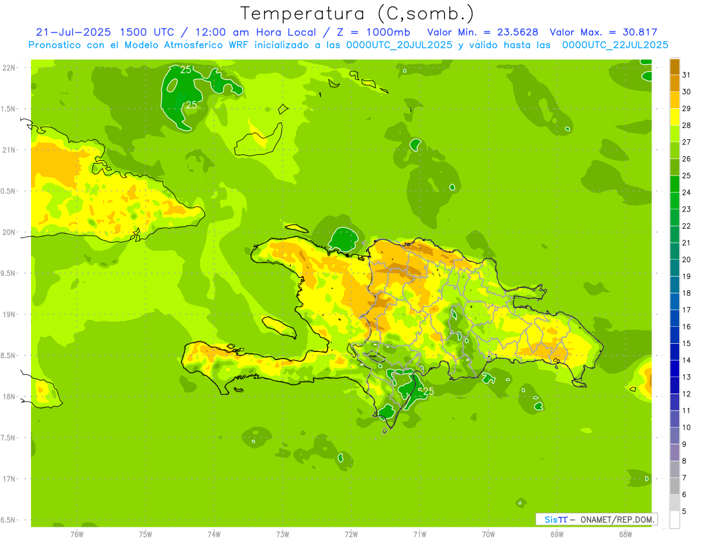Click the colorbar label '20'

click(687, 260)
